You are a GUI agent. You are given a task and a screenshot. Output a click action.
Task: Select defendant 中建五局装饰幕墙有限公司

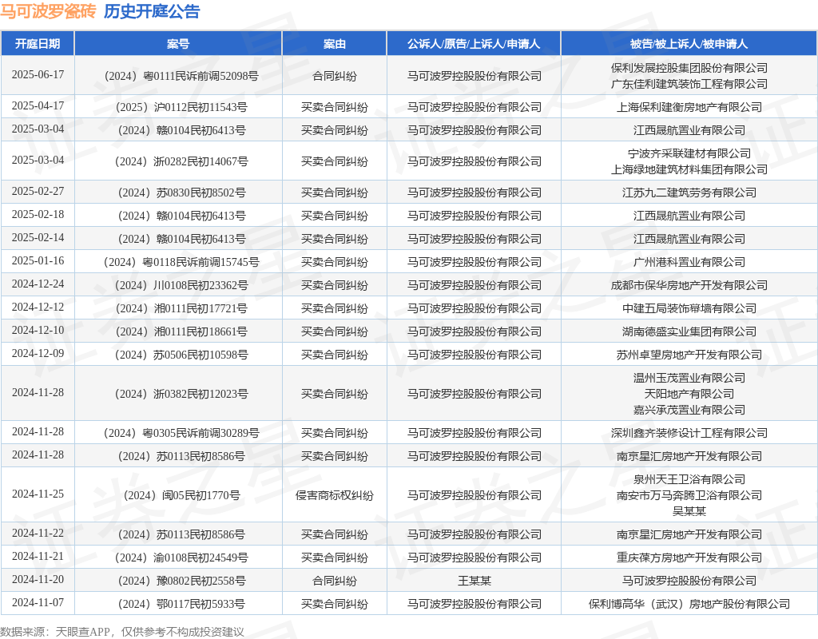[x=689, y=309]
